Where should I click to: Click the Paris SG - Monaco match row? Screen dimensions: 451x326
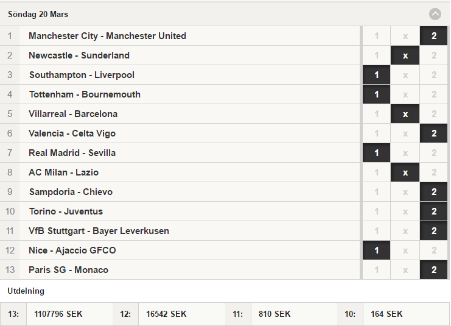180,270
